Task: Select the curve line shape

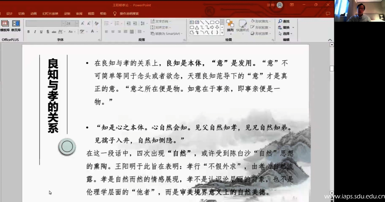Action: (207, 33)
